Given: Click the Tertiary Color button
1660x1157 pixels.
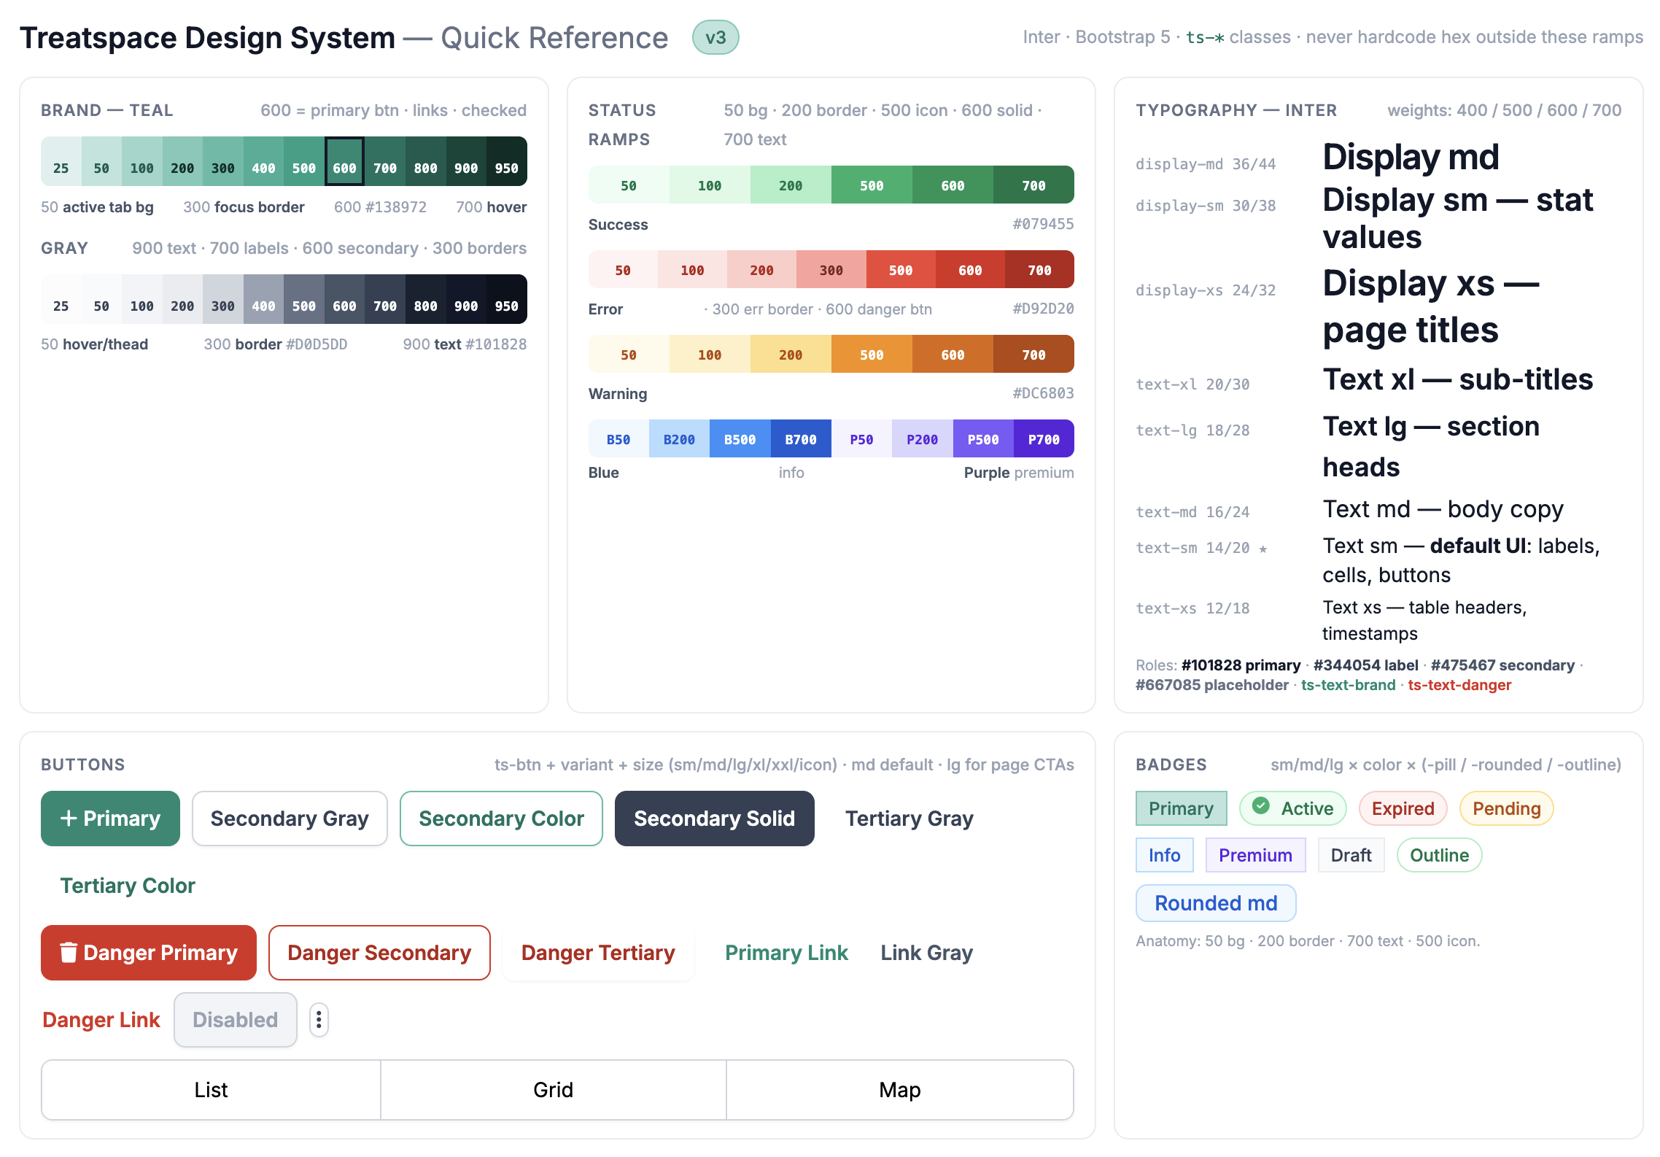Looking at the screenshot, I should [x=128, y=886].
